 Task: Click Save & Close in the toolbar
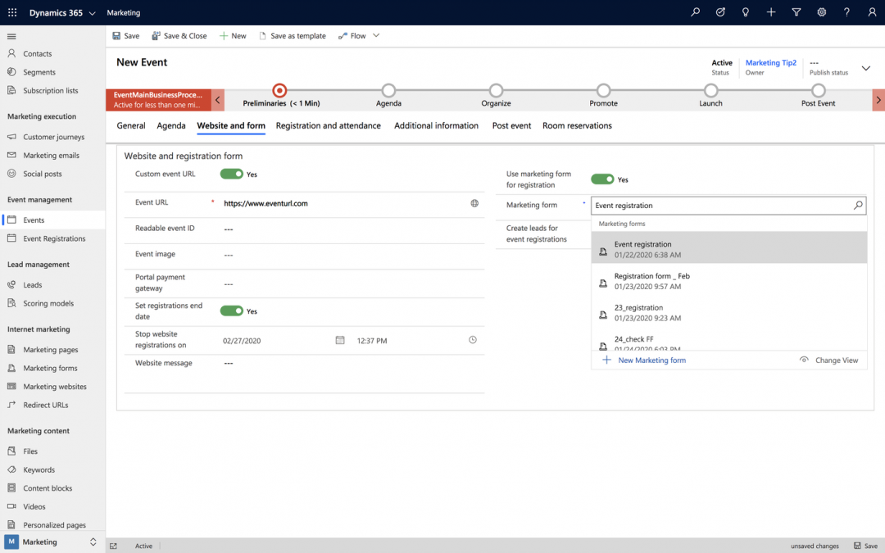click(179, 35)
